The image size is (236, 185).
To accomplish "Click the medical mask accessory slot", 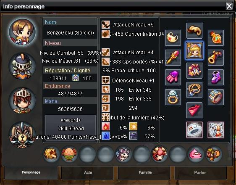I will pyautogui.click(x=173, y=38).
